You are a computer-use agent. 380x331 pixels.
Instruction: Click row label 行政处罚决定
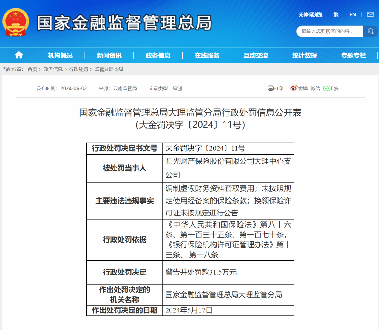125,273
